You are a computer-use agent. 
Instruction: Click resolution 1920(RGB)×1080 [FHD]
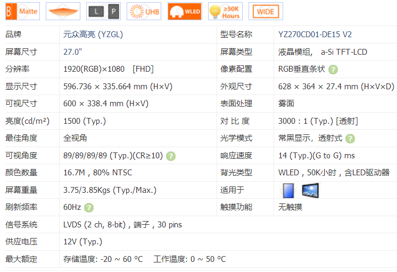(109, 69)
